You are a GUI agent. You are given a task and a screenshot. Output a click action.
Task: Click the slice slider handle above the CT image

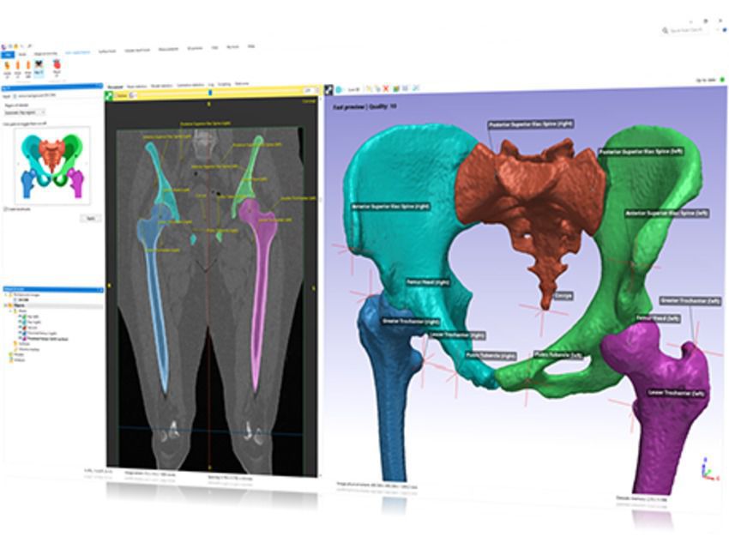click(211, 94)
